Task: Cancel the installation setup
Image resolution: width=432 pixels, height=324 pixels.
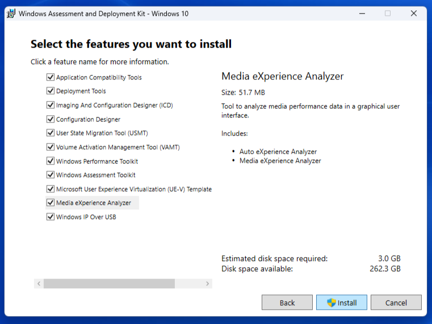Action: [396, 302]
